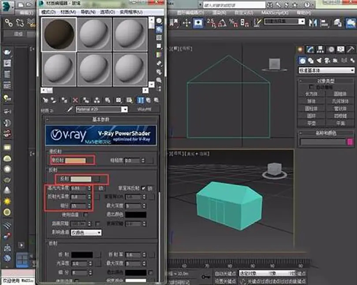Open the Material #29 name dropdown
Viewport: 357px width, 285px height.
coord(124,110)
